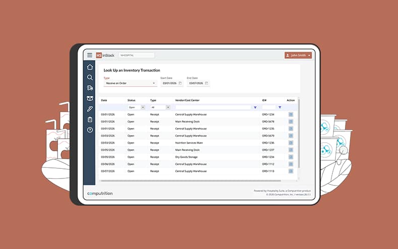The image size is (398, 249).
Task: Go to Home in sidebar
Action: click(x=90, y=67)
